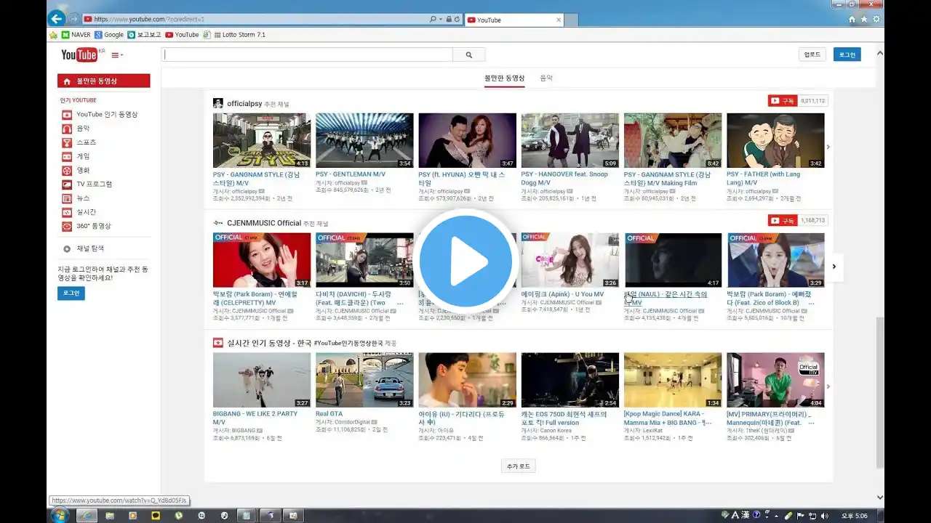Screen dimensions: 931x523
Task: Open the 보고보고 bookmark
Action: tap(144, 35)
